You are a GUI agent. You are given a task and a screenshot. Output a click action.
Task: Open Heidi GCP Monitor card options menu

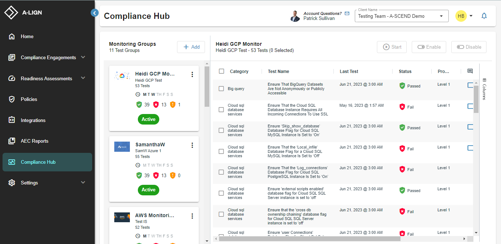[x=192, y=74]
